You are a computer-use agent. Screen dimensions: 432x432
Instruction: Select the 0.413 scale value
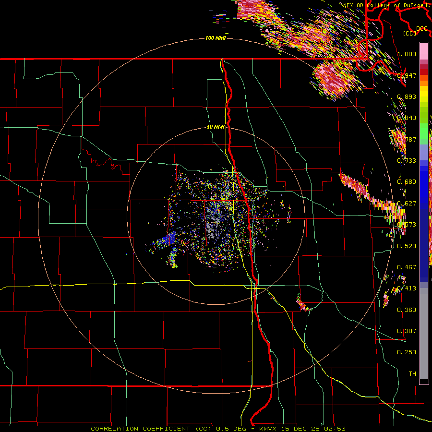(x=407, y=288)
